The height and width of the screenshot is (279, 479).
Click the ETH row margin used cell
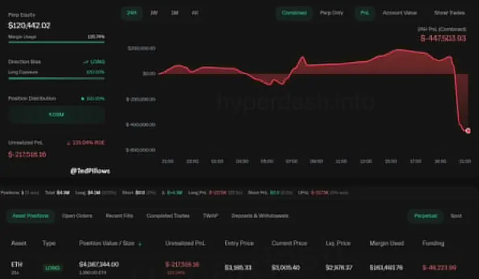coord(386,267)
